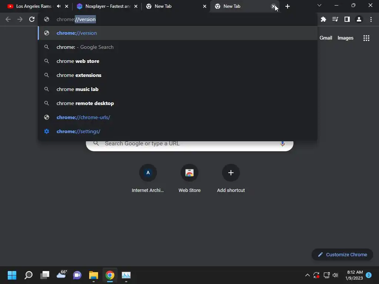Open the Extensions puzzle icon
The image size is (379, 284).
(x=323, y=19)
